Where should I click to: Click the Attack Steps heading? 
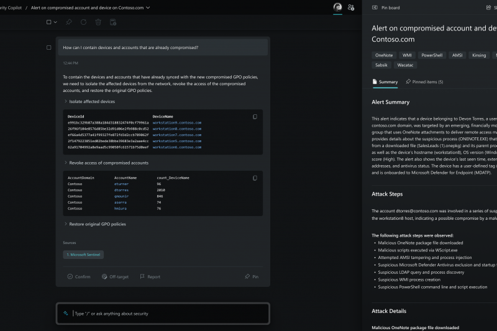[x=387, y=194]
